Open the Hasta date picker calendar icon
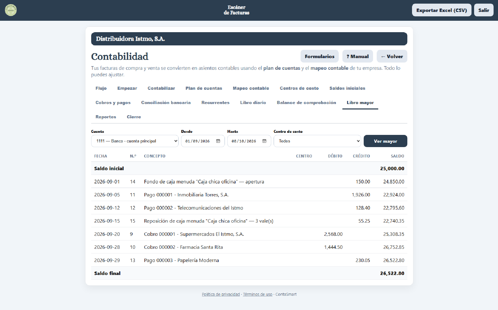The image size is (498, 310). (264, 141)
